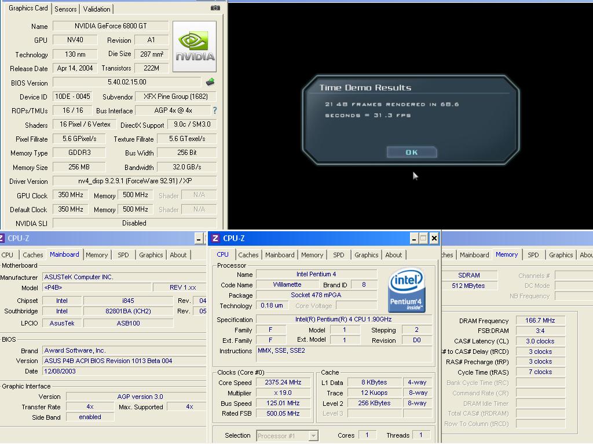Viewport: 593px width, 444px height.
Task: Click the CPU-Z Z icon in front window title
Action: point(215,238)
